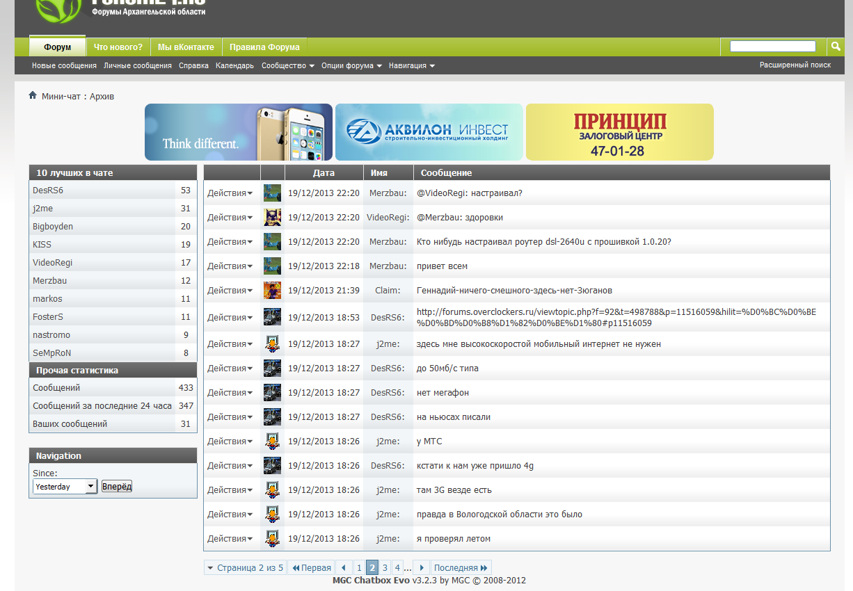853x591 pixels.
Task: Click the 'Ваших сообщений' statistic row
Action: [x=113, y=423]
